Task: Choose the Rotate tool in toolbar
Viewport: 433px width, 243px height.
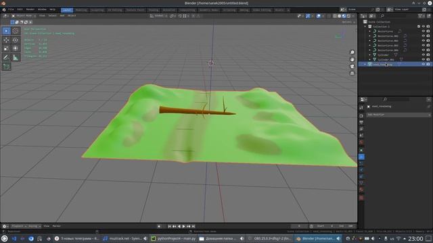Action: point(16,40)
